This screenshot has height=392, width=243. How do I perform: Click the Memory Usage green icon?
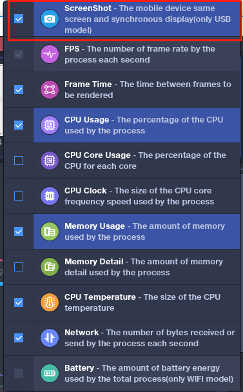(50, 231)
